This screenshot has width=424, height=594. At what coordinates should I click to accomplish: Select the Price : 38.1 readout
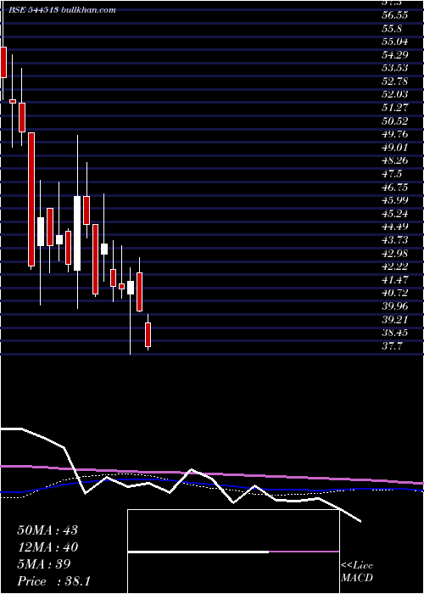pos(53,581)
